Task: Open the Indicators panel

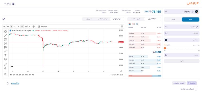Action: [x=42, y=27]
